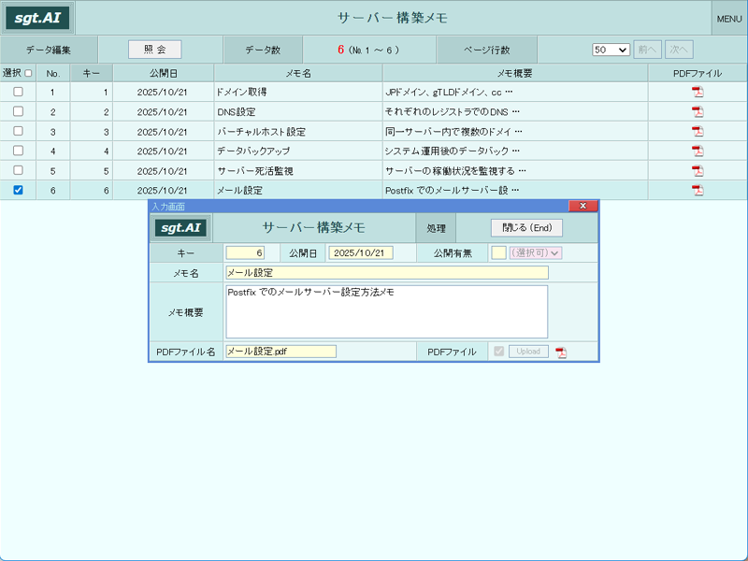Click summary cell Postfix でのメールサーバー設
The width and height of the screenshot is (748, 561).
(x=515, y=191)
